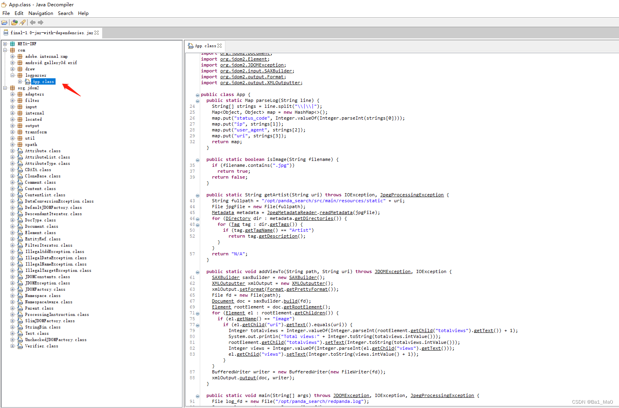
Task: Click the input package icon
Action: tap(20, 107)
